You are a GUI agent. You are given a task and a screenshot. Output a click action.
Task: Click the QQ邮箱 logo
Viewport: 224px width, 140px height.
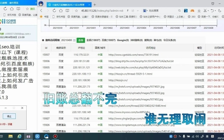8,21
